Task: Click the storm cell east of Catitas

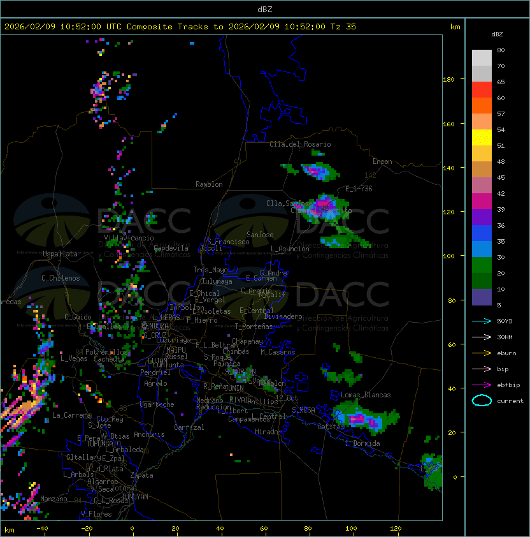Action: 365,418
